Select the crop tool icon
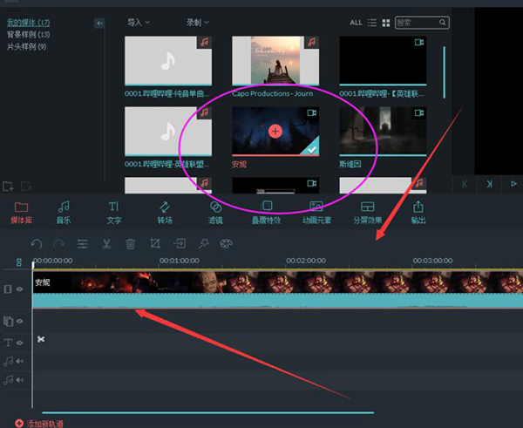The image size is (523, 428). pyautogui.click(x=154, y=245)
